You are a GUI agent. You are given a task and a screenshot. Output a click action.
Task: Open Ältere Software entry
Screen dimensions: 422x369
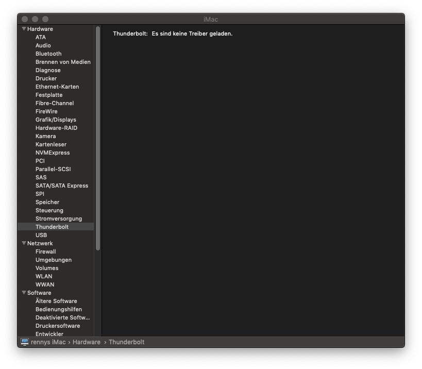tap(56, 301)
